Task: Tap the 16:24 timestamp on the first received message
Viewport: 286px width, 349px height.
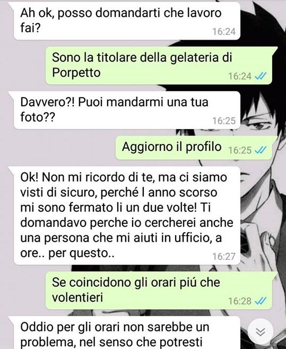Action: tap(224, 31)
